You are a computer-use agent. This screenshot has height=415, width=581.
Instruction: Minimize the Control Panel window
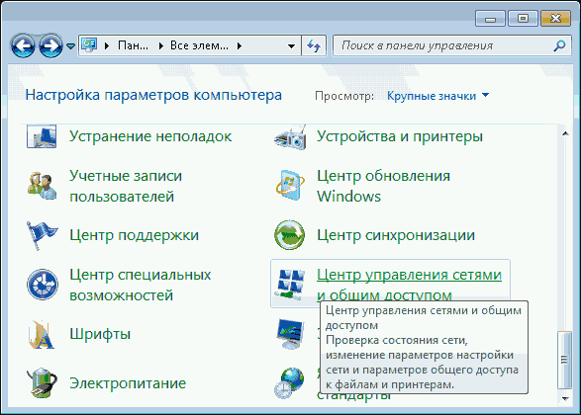coord(490,18)
